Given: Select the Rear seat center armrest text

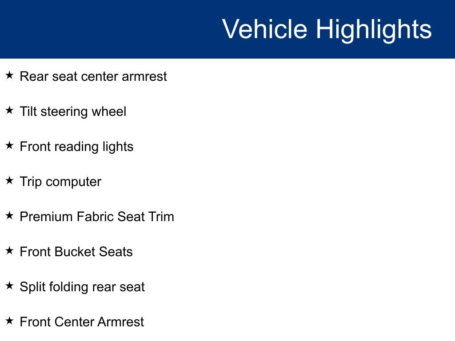Looking at the screenshot, I should [x=93, y=76].
